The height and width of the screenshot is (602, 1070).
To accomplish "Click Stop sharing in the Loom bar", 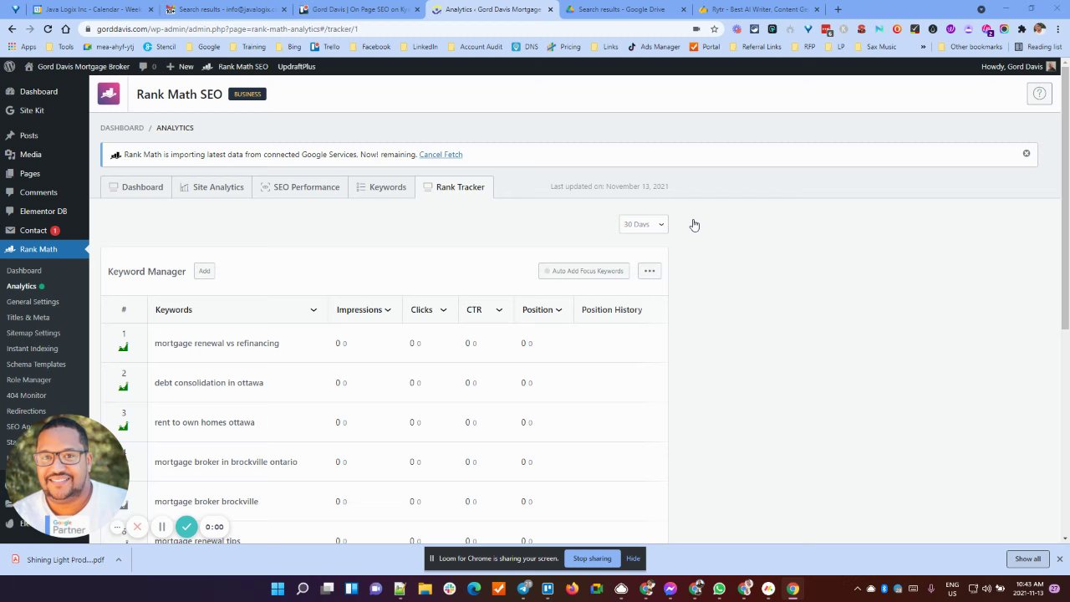I will tap(592, 559).
